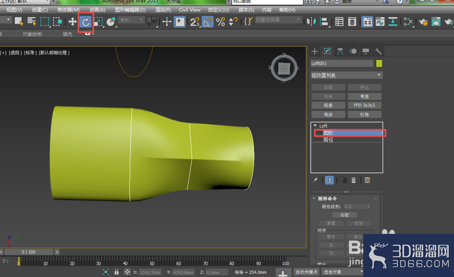Viewport: 454px width, 277px height.
Task: Open Render Setup teapot gear icon
Action: 423,22
